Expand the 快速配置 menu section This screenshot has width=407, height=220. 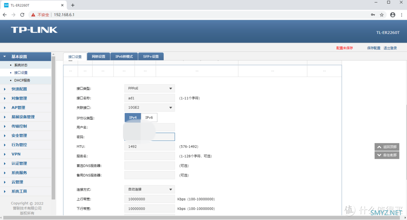(26, 89)
